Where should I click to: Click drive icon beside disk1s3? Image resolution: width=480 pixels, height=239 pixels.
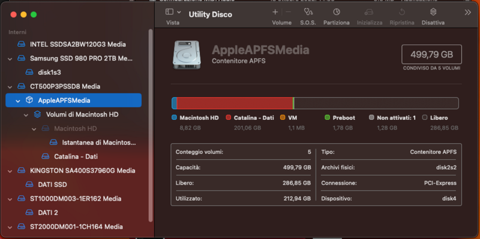[x=29, y=72]
